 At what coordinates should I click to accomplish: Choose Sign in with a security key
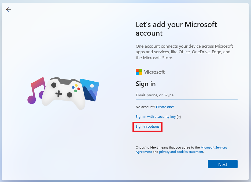click(156, 117)
